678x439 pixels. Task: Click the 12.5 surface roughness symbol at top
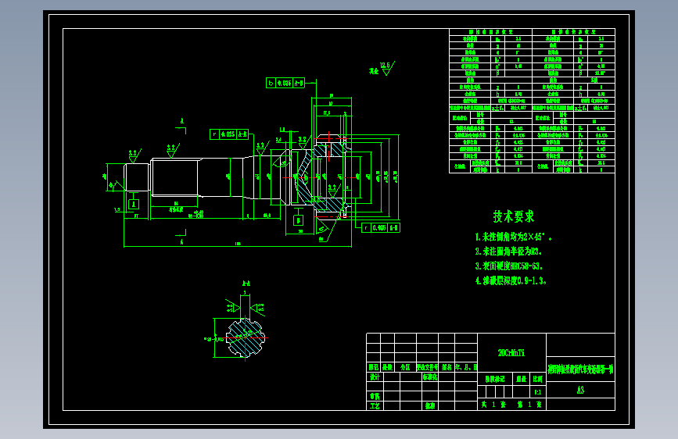[386, 68]
